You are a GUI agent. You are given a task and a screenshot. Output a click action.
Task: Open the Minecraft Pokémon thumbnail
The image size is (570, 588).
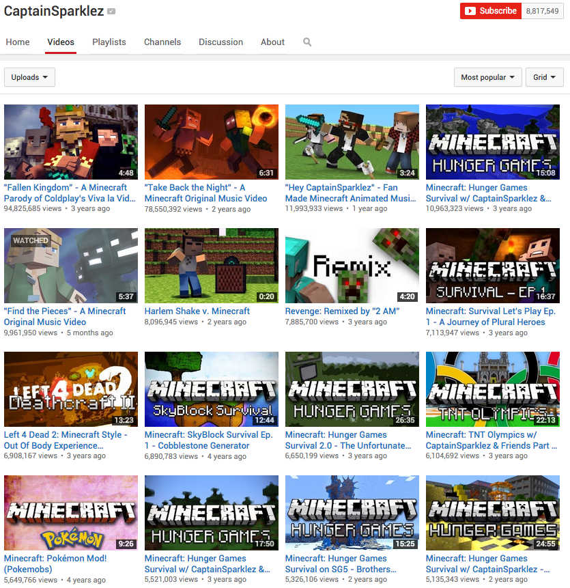click(71, 513)
